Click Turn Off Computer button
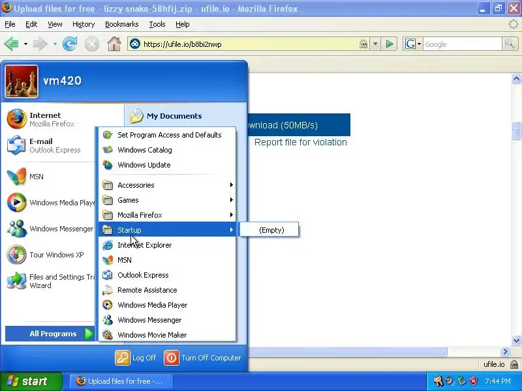The height and width of the screenshot is (391, 522). point(202,358)
